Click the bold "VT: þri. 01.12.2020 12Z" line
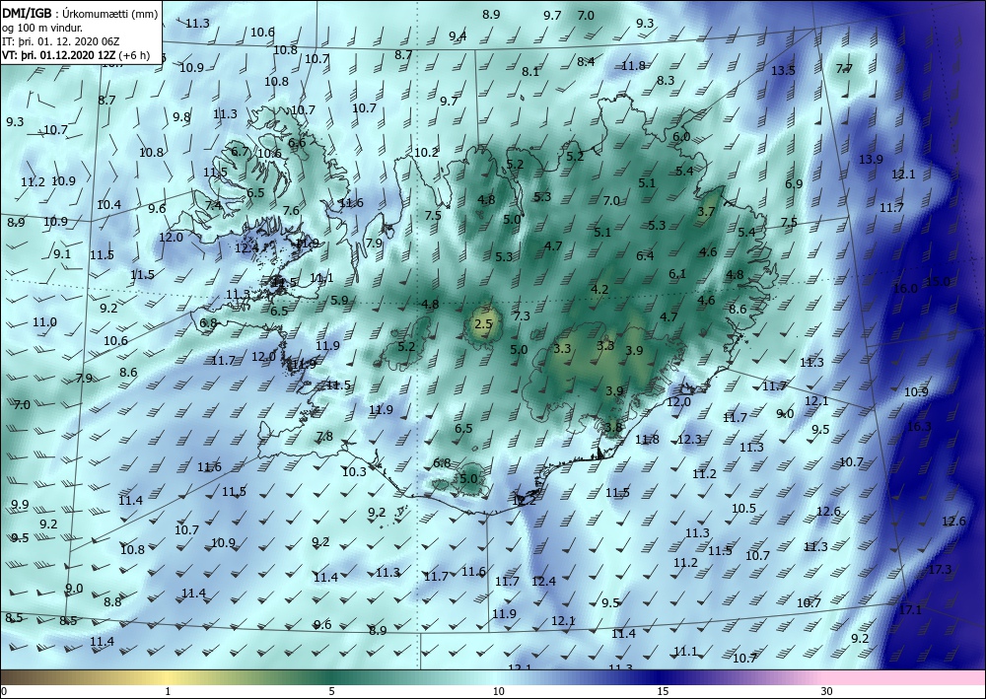This screenshot has width=986, height=699. [x=61, y=55]
